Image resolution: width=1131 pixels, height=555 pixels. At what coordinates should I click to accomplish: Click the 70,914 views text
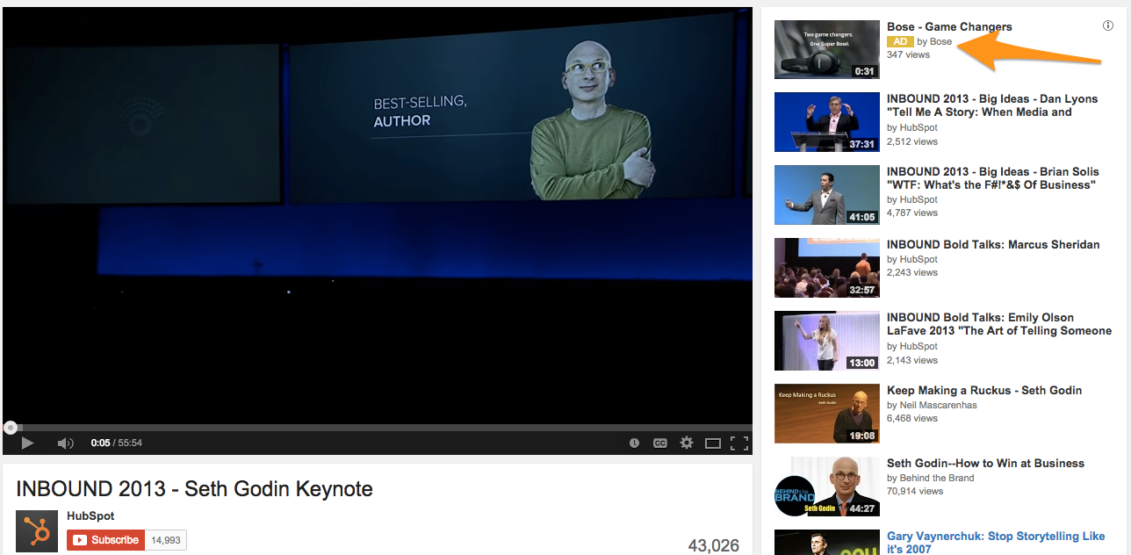click(915, 491)
